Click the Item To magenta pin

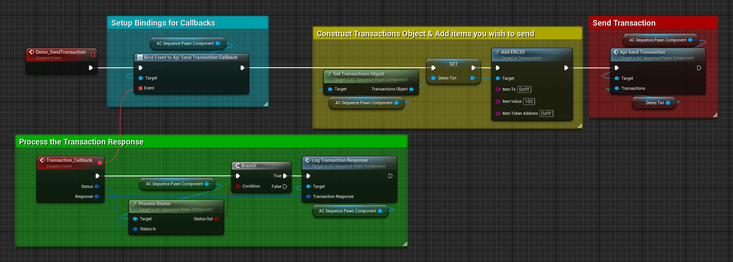point(498,89)
